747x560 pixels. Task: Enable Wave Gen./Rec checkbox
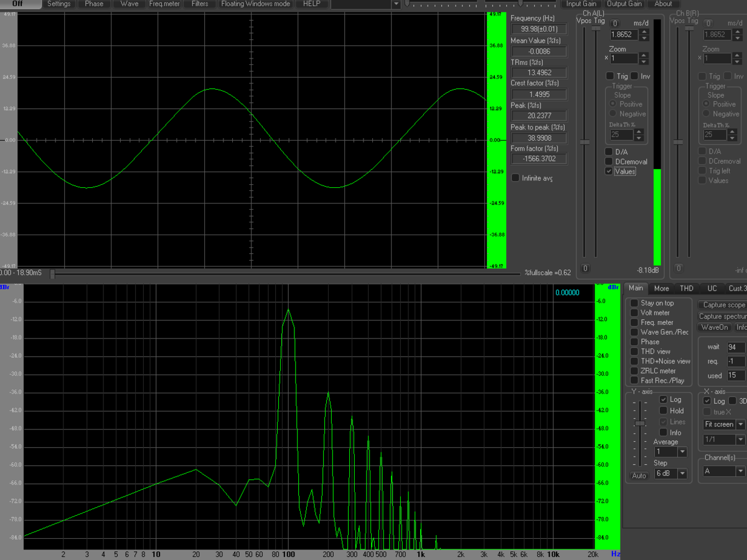pos(634,332)
